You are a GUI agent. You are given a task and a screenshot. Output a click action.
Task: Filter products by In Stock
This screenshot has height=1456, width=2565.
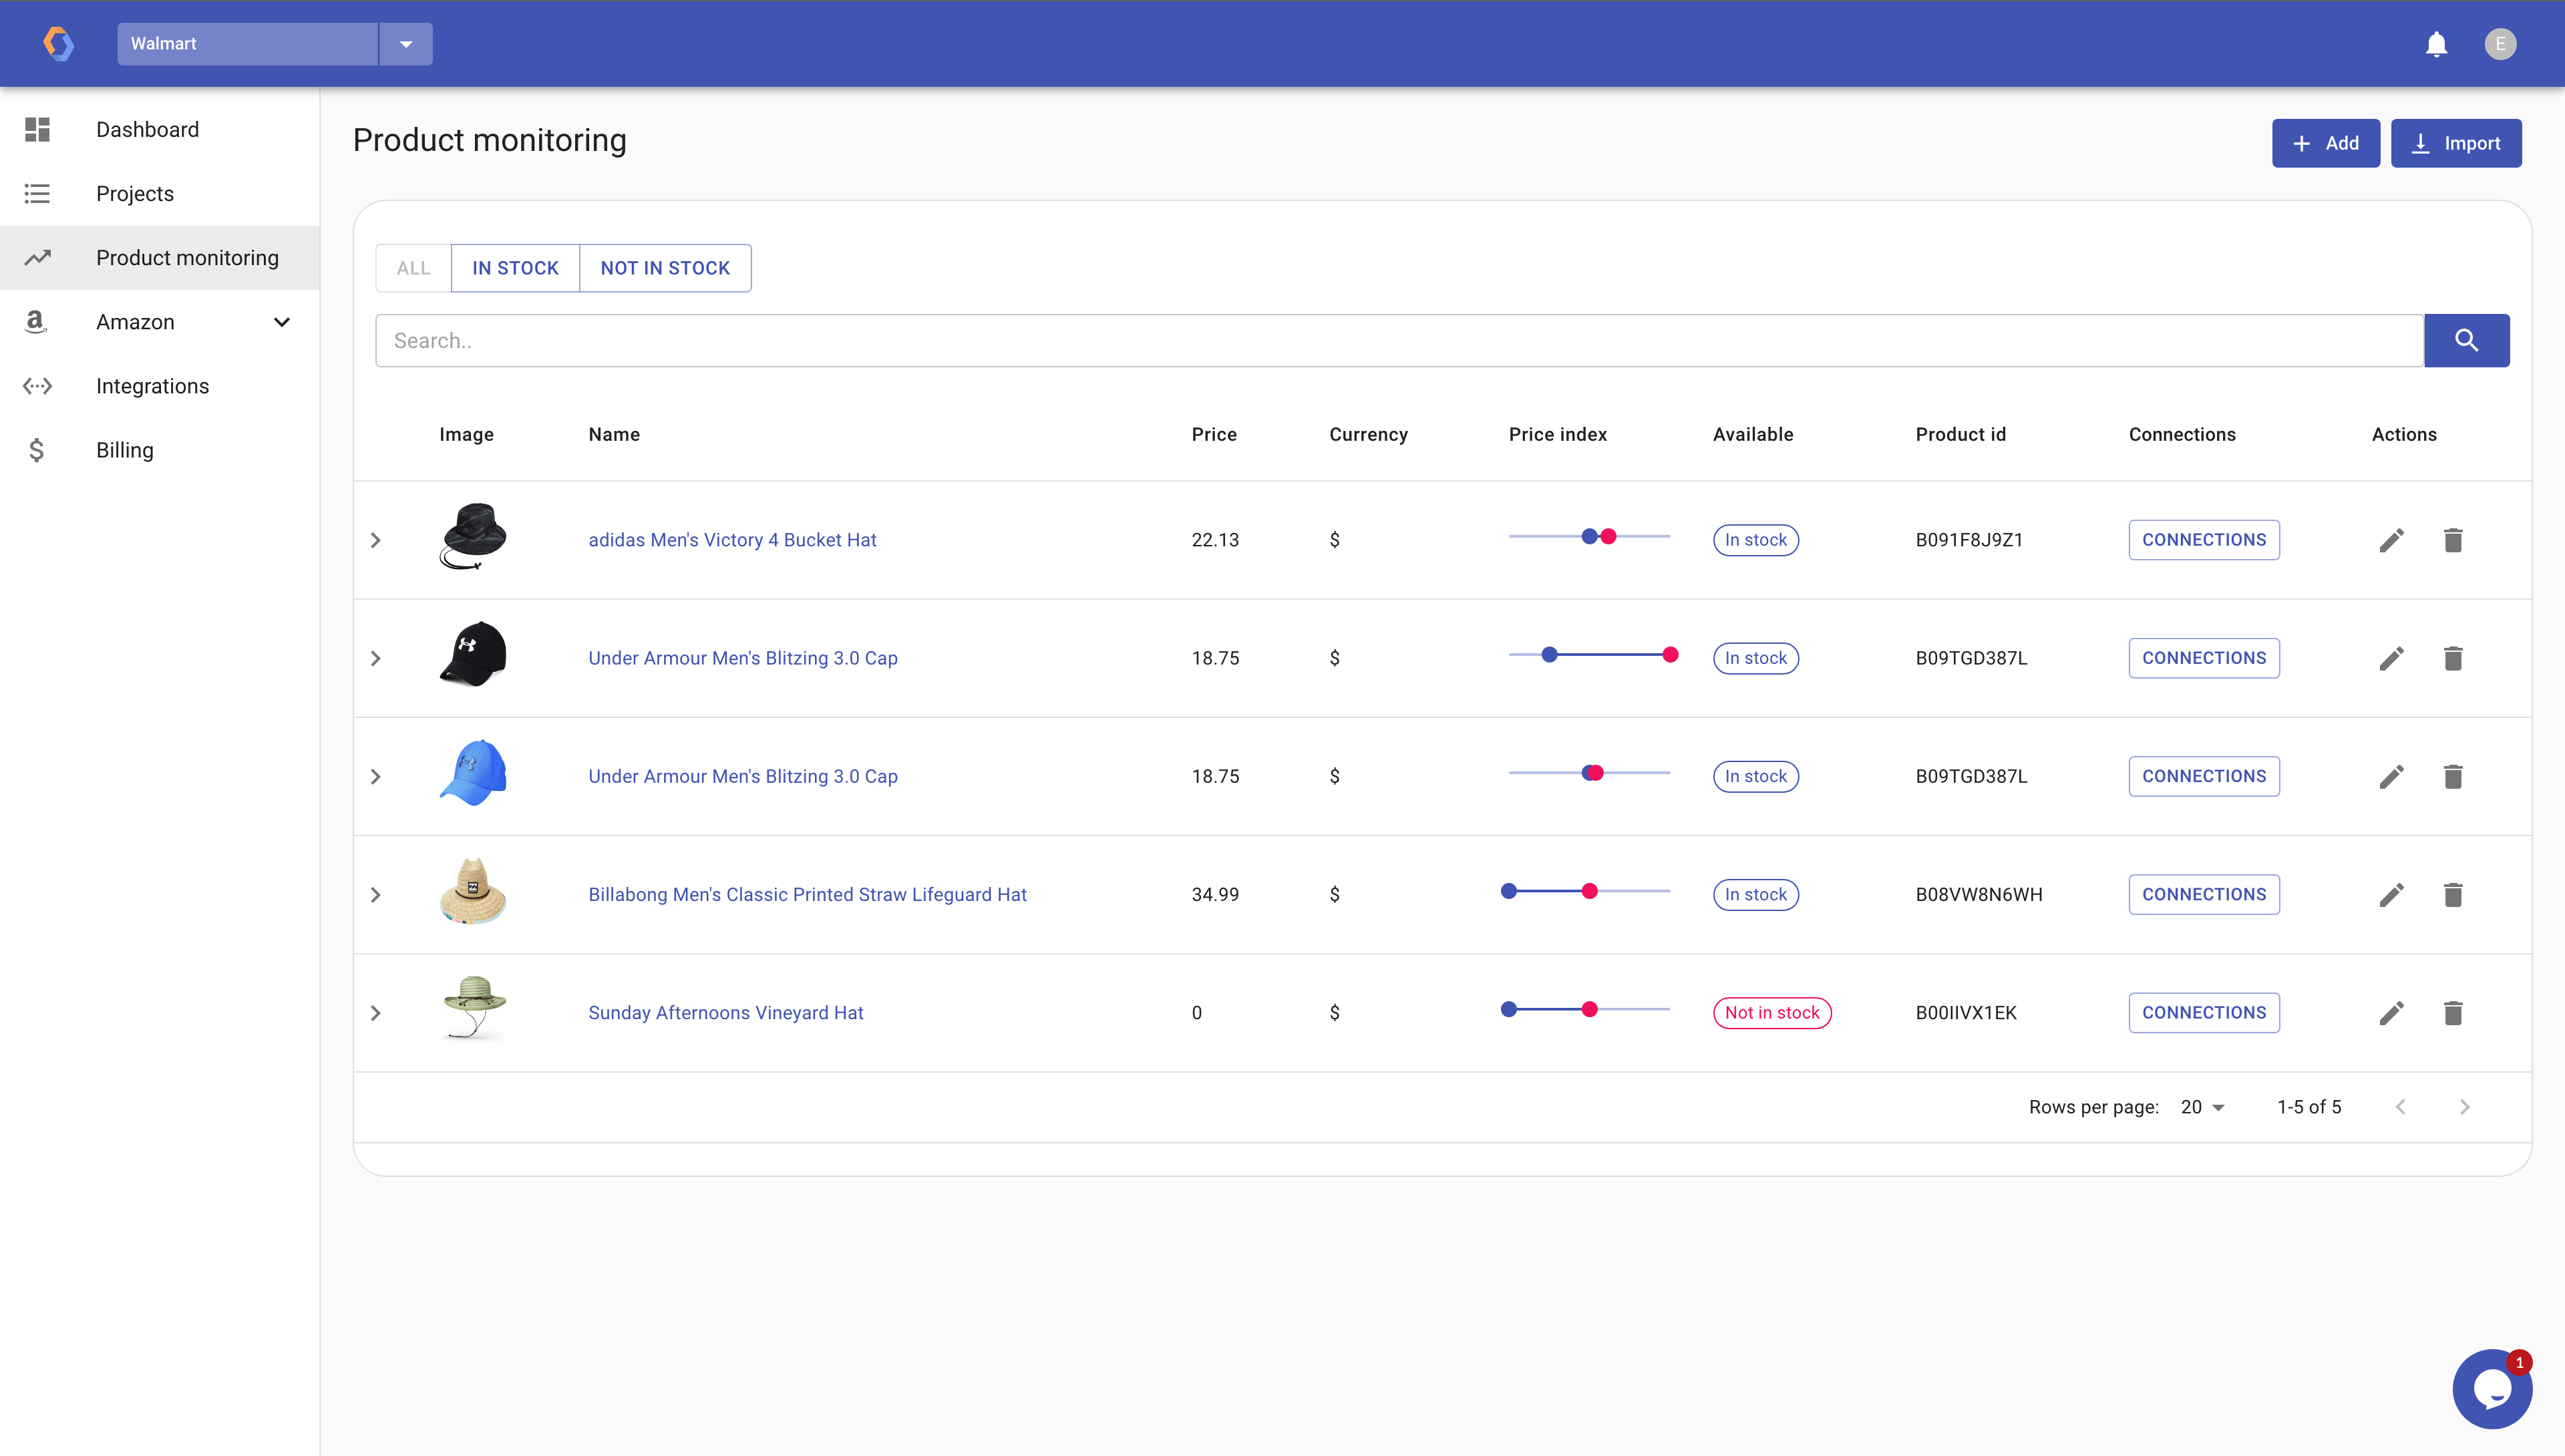[x=515, y=268]
